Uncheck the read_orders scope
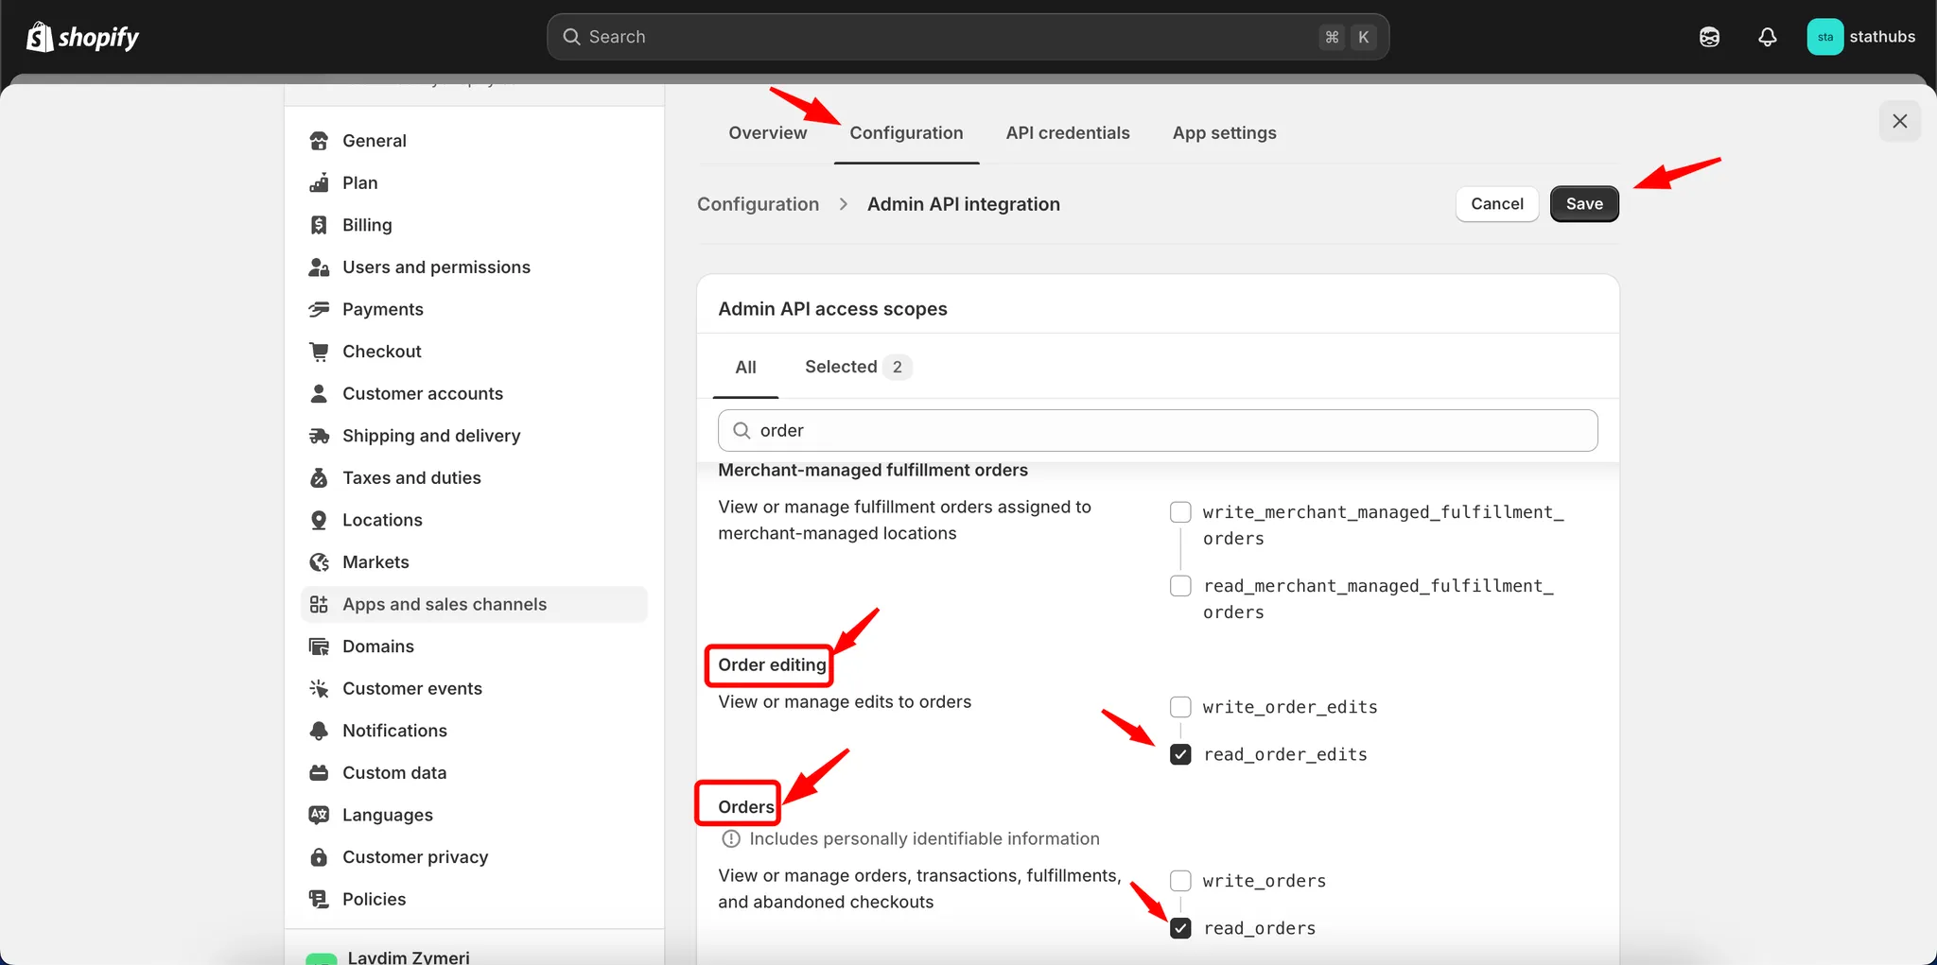The image size is (1937, 965). click(1180, 928)
